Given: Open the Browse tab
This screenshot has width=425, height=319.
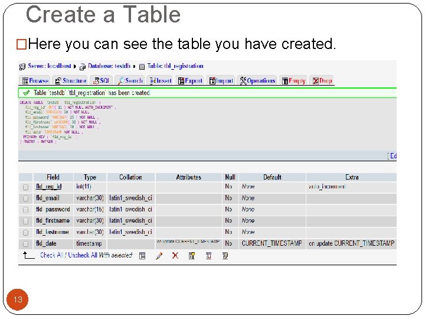Looking at the screenshot, I should (35, 80).
